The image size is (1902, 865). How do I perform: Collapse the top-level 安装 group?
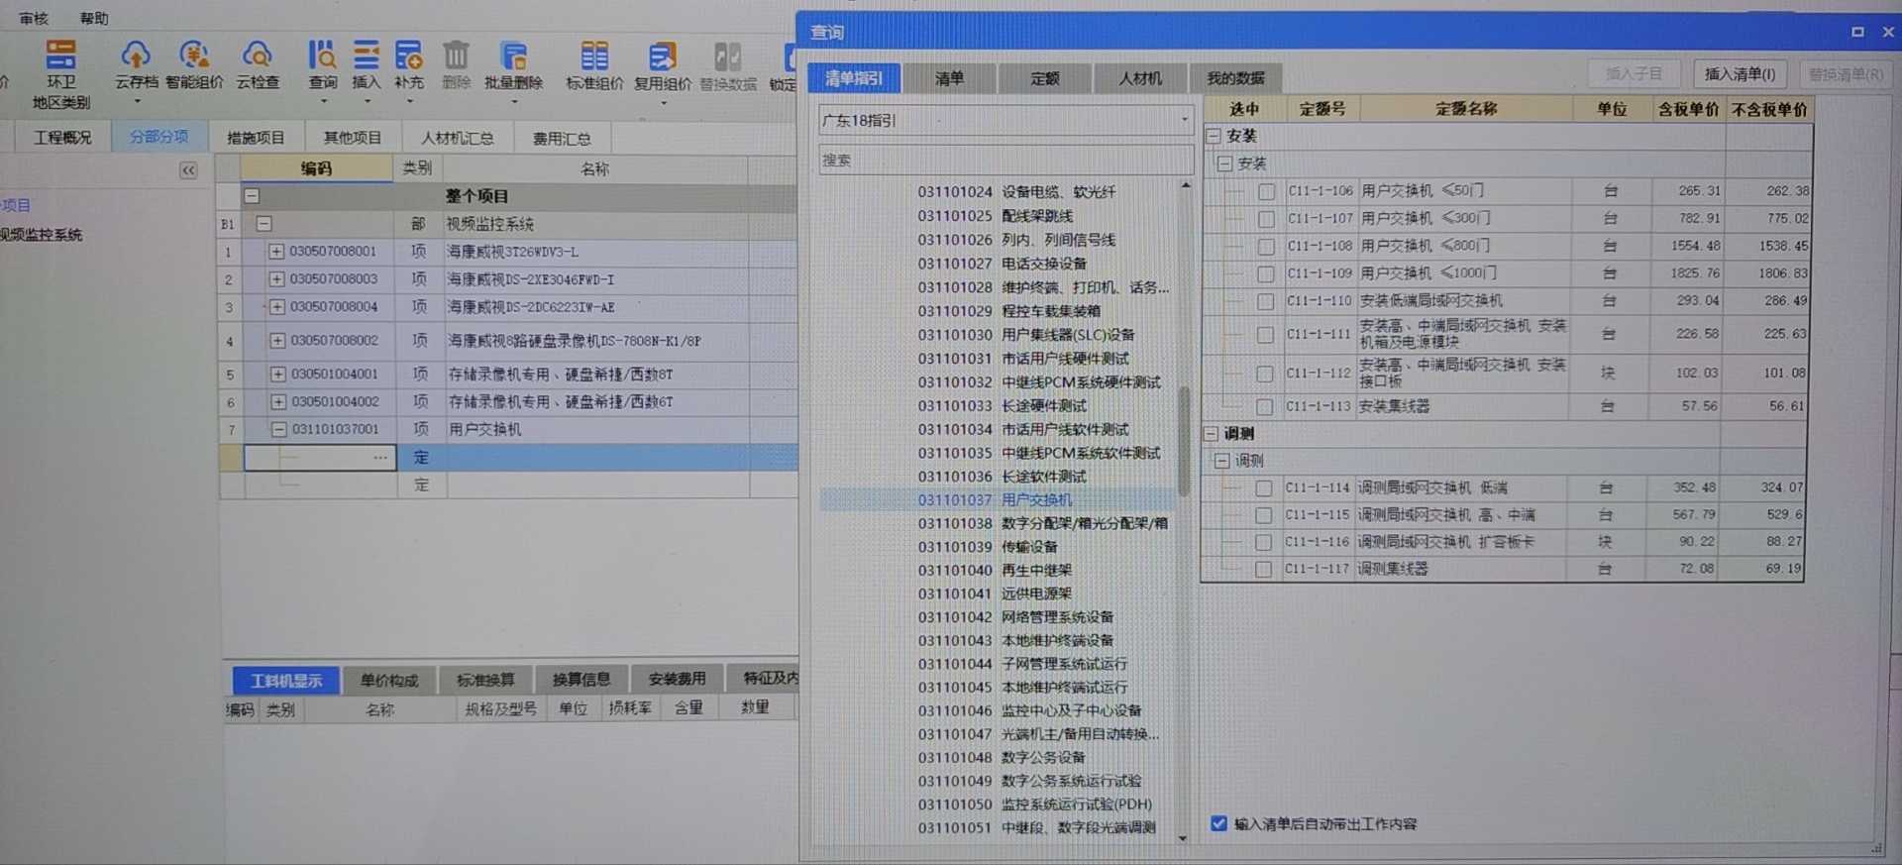(1213, 136)
